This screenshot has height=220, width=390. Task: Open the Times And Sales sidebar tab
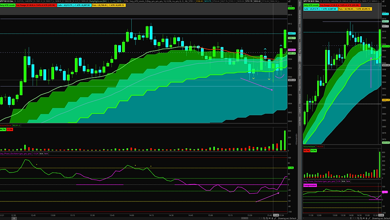(x=300, y=17)
